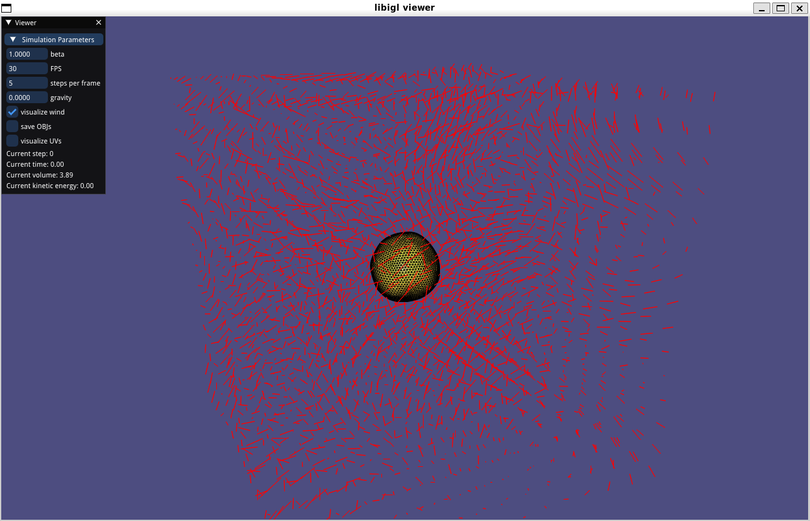The height and width of the screenshot is (521, 810).
Task: Close the Viewer panel using its X
Action: 98,23
